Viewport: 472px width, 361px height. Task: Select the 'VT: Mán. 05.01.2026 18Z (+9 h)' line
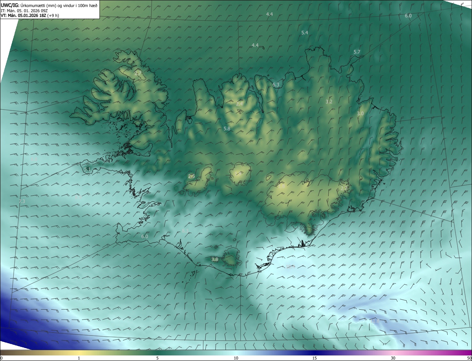pos(30,16)
